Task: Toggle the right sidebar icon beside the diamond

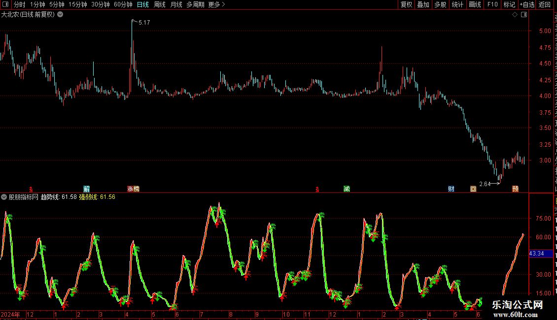Action: (524, 15)
